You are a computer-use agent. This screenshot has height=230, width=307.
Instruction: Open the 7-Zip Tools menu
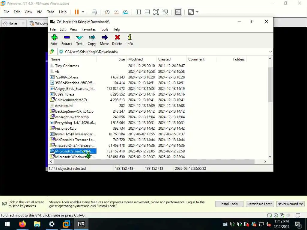(x=104, y=29)
